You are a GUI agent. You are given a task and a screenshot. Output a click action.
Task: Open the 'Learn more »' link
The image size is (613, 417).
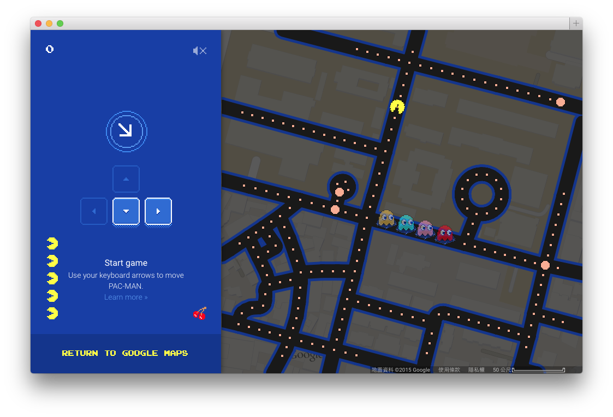tap(126, 297)
